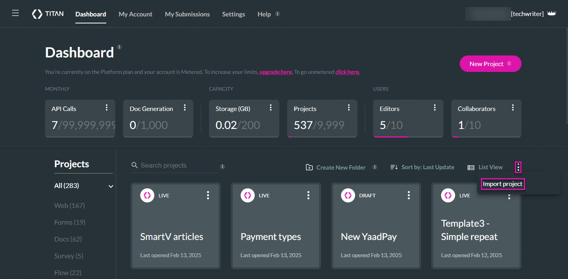
Task: Open SmartV articles project options menu
Action: pos(208,195)
